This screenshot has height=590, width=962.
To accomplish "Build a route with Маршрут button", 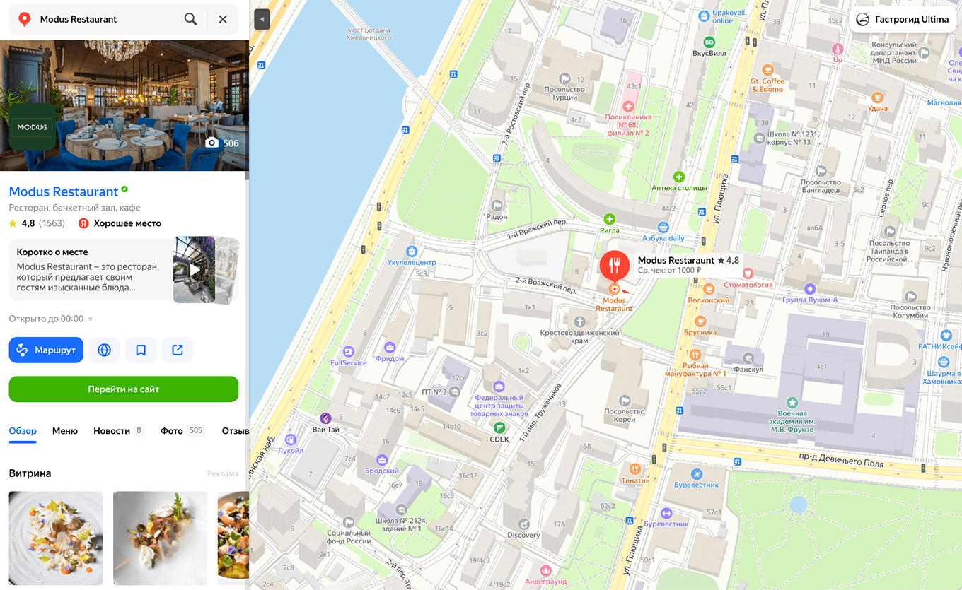I will point(46,350).
